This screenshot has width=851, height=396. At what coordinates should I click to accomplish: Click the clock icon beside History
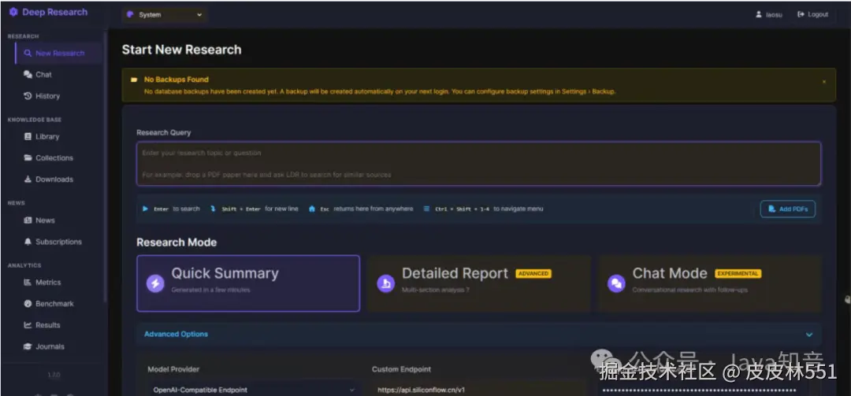(x=28, y=96)
